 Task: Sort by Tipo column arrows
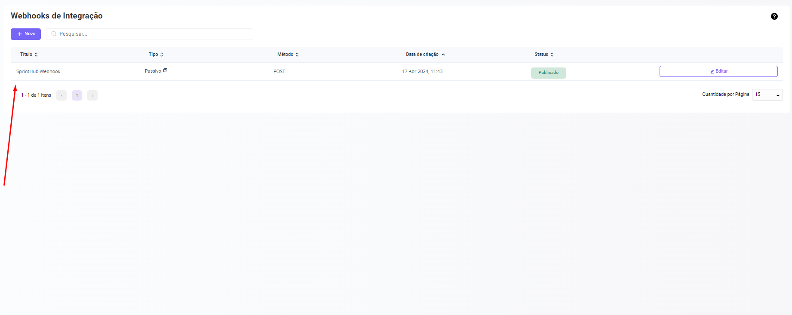[162, 55]
